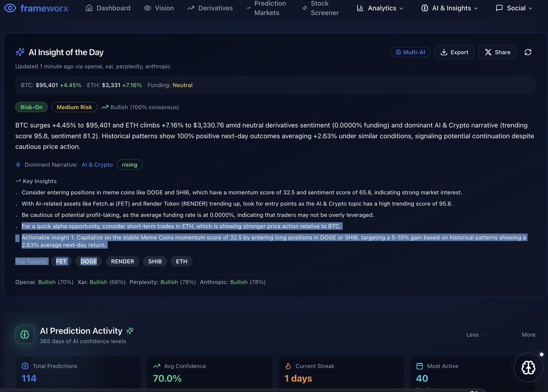Click the Analytics bar chart icon

point(360,8)
